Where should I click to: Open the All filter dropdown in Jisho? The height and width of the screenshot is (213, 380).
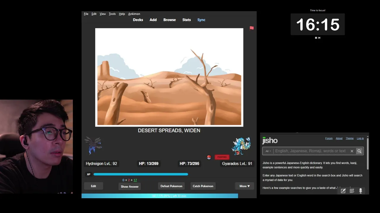click(x=268, y=151)
